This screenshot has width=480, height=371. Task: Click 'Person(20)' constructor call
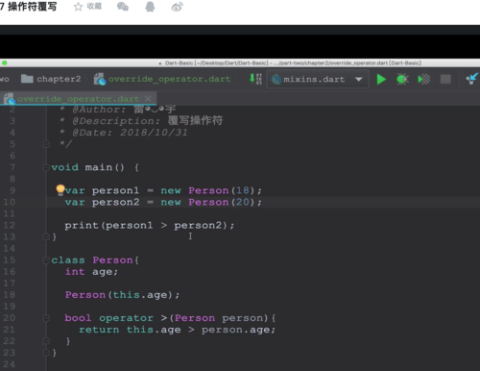(x=222, y=202)
